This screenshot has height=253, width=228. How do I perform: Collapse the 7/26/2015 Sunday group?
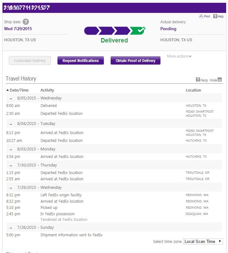(x=11, y=228)
